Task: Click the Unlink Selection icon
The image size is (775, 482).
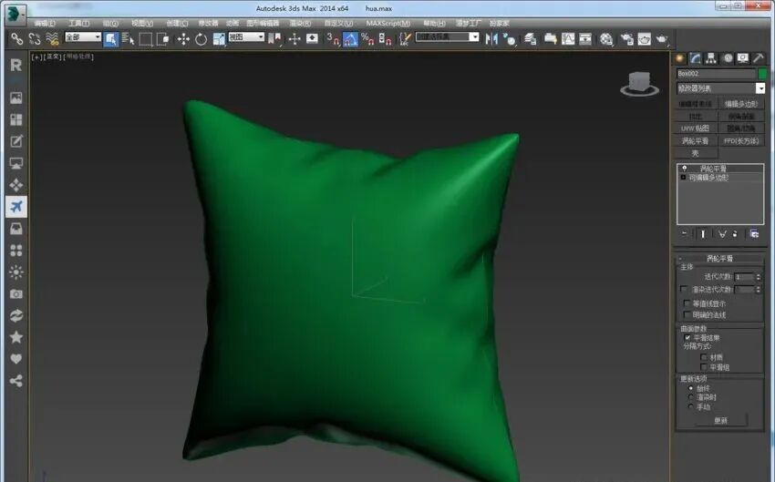Action: pyautogui.click(x=34, y=38)
